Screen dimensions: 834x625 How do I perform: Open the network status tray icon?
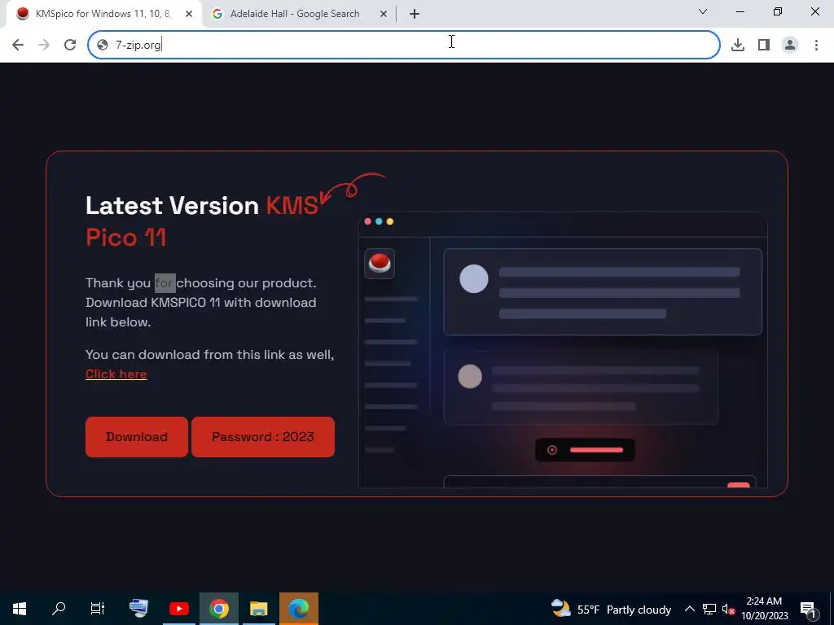coord(709,609)
